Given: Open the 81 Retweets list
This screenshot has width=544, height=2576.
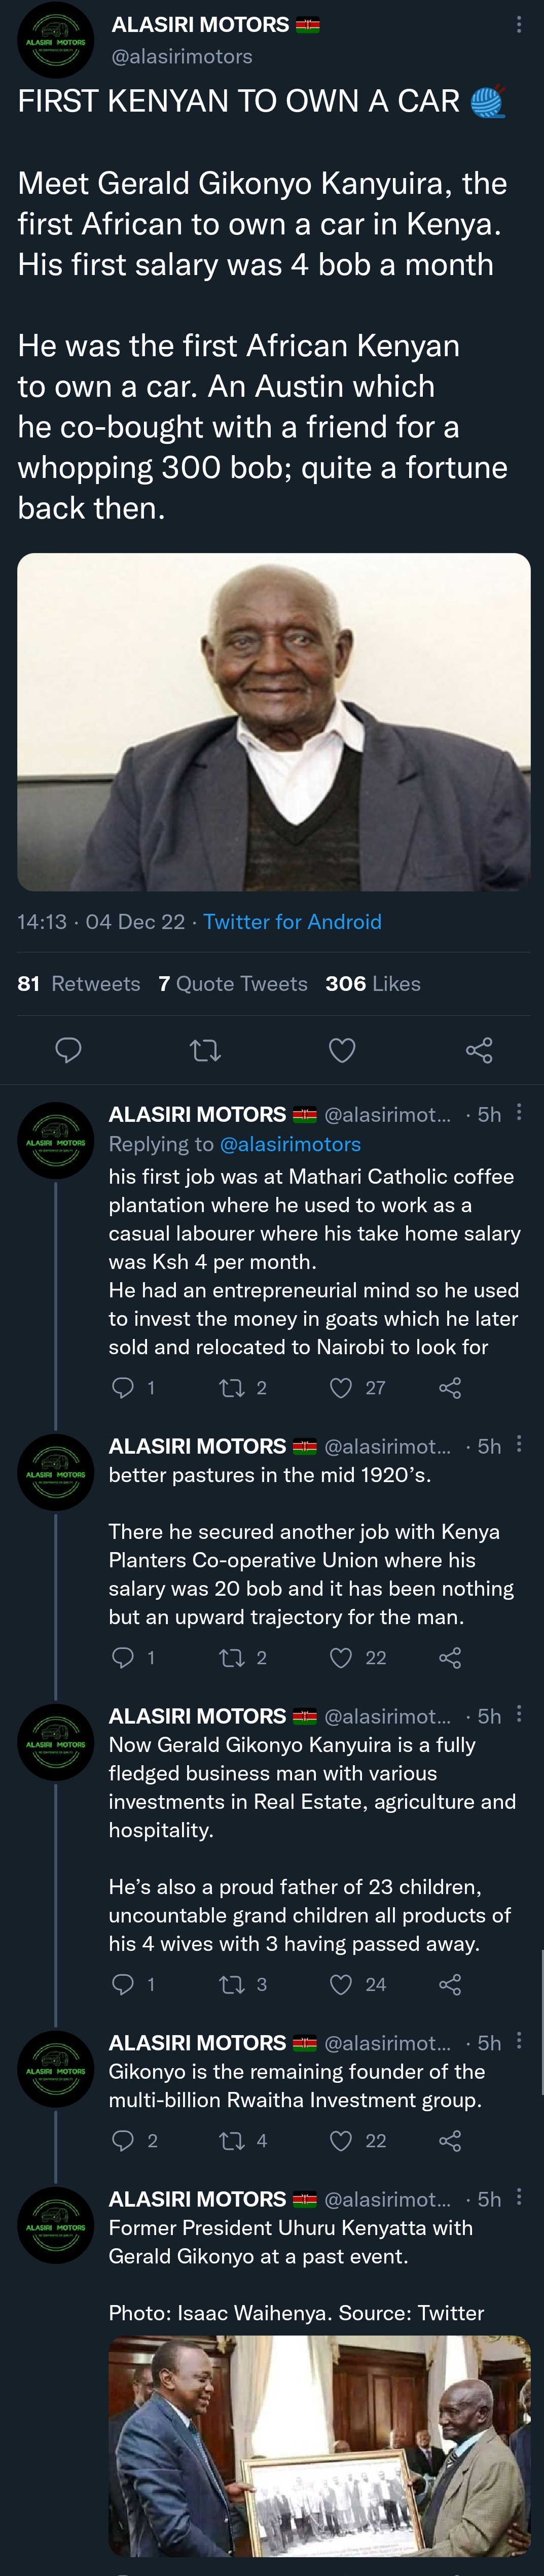Looking at the screenshot, I should click(x=78, y=983).
